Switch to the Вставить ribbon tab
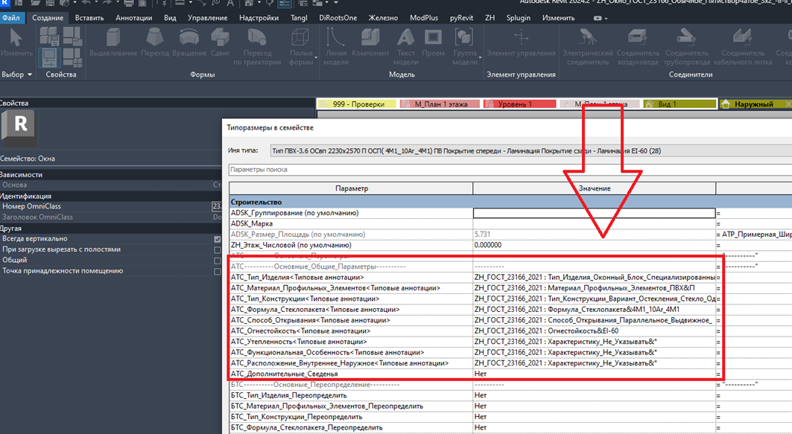792x434 pixels. (89, 18)
